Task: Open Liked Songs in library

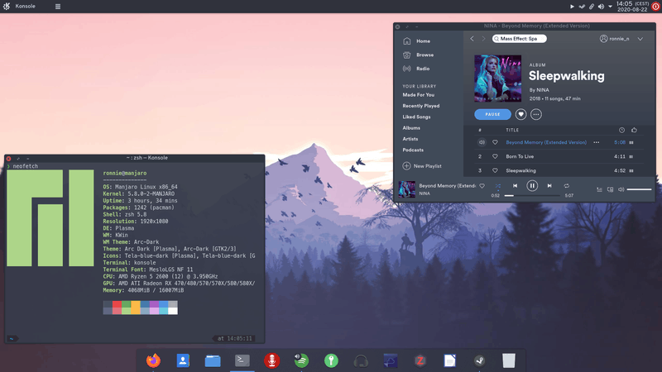Action: pyautogui.click(x=416, y=117)
